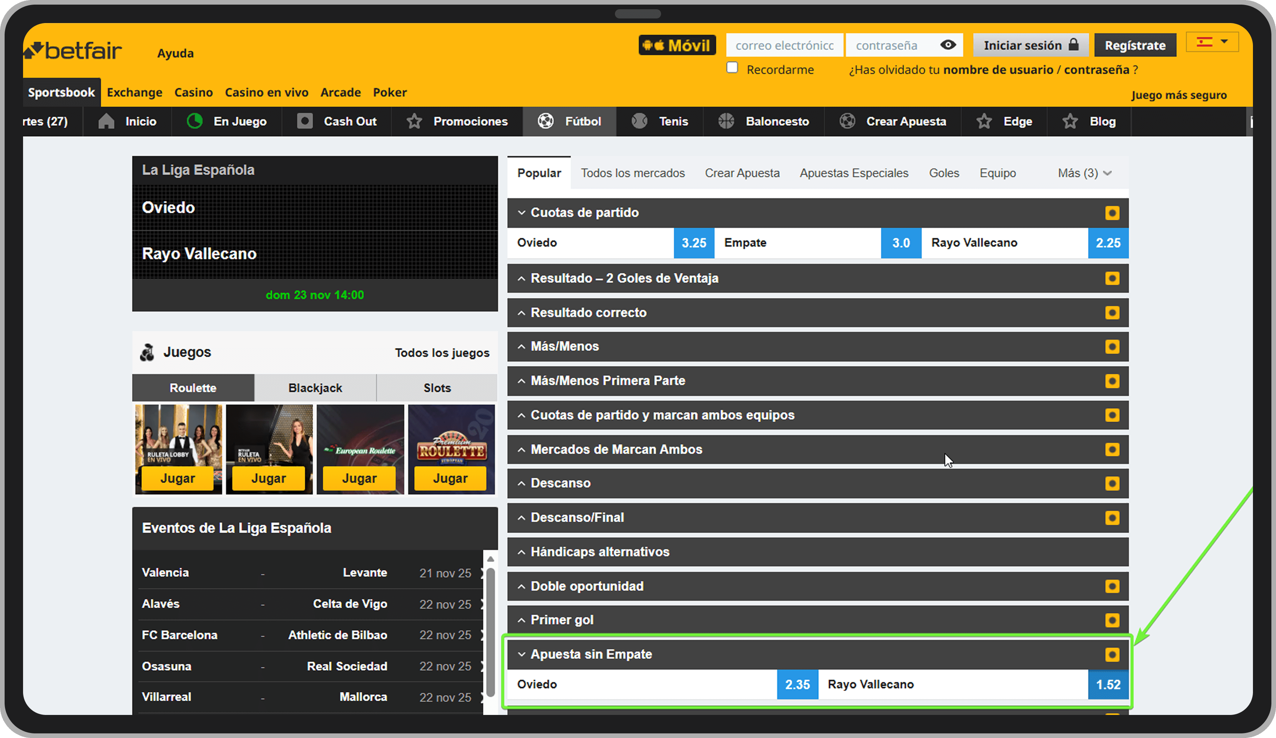Click the scroll-up arrow of events list
This screenshot has width=1276, height=738.
click(490, 559)
